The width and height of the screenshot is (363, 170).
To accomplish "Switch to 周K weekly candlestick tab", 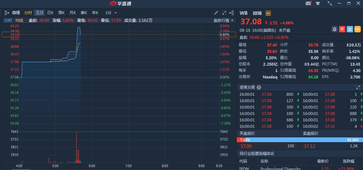I will tap(61, 13).
